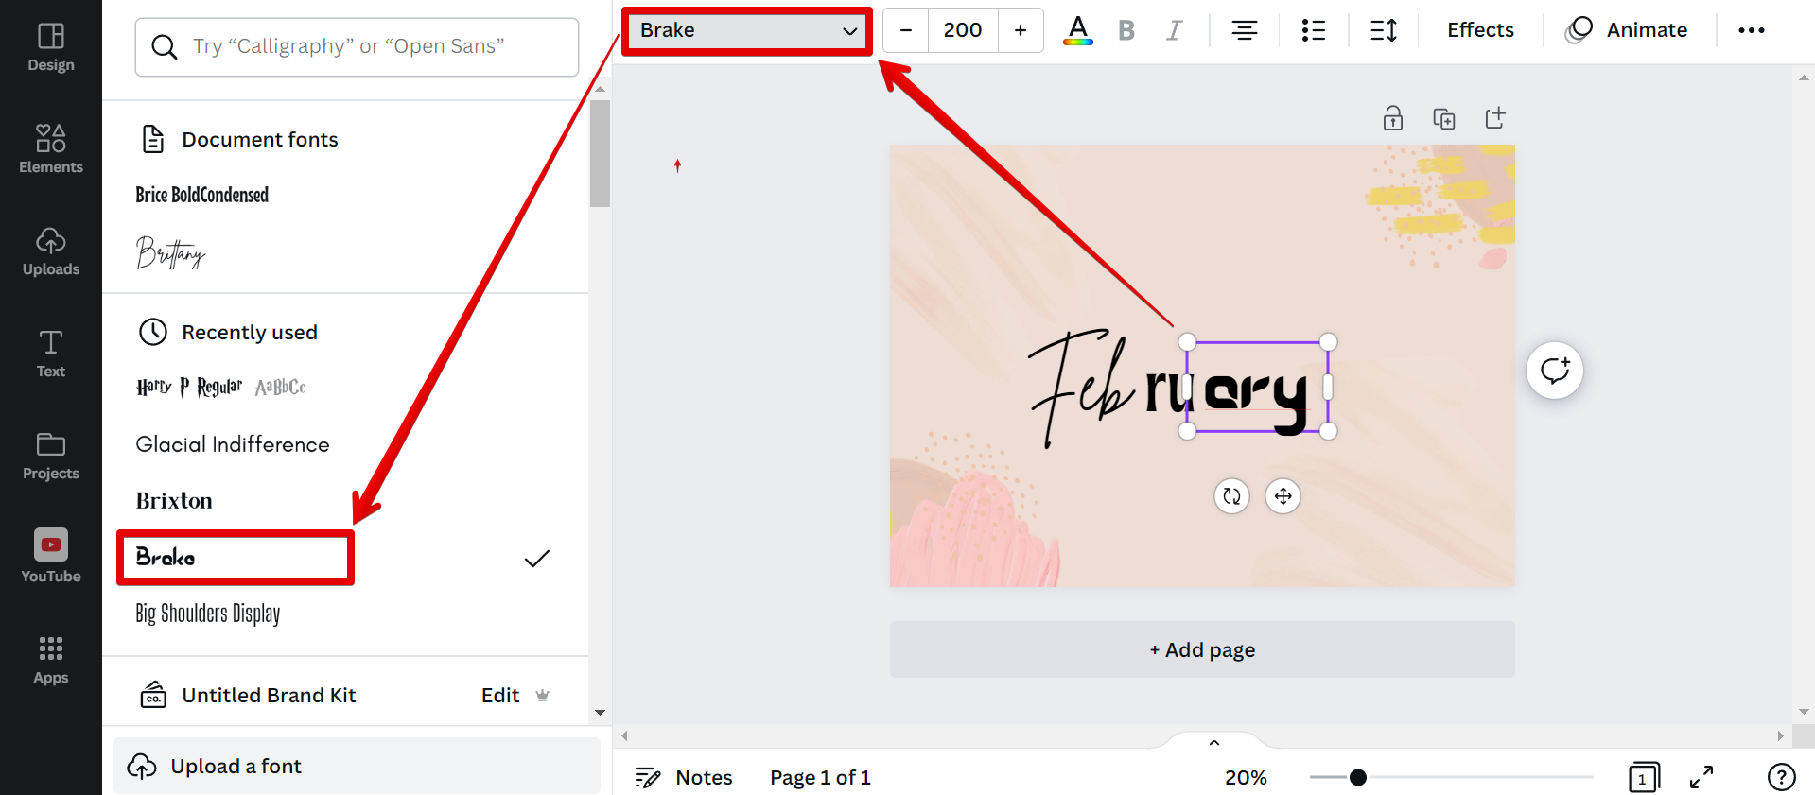Add a new page using the canvas icon
Image resolution: width=1815 pixels, height=795 pixels.
[1495, 118]
